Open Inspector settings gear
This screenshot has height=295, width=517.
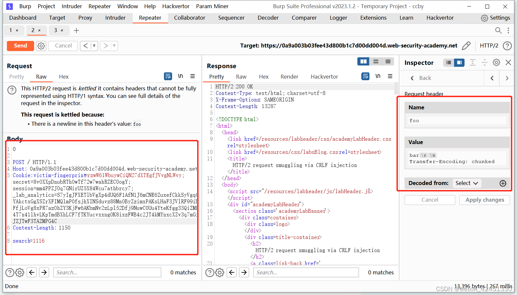(496, 63)
